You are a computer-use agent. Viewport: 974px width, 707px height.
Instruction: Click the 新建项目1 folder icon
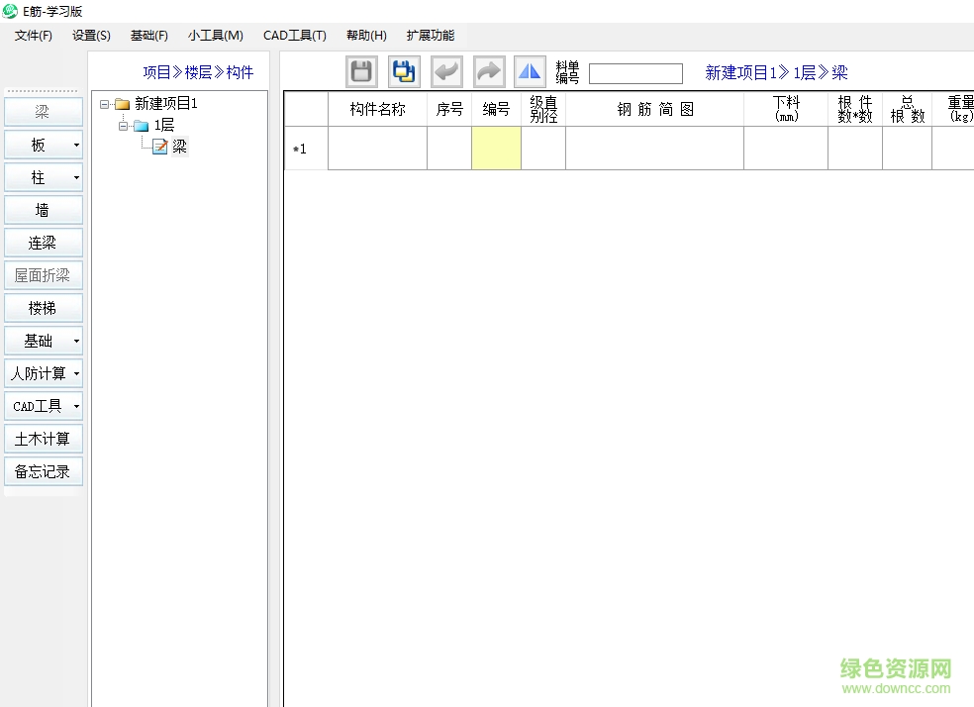tap(123, 104)
